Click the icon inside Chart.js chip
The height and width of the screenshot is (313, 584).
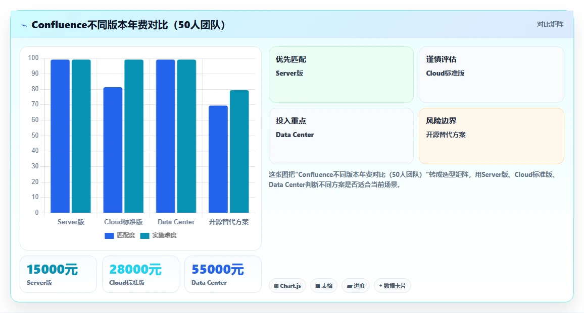click(276, 286)
